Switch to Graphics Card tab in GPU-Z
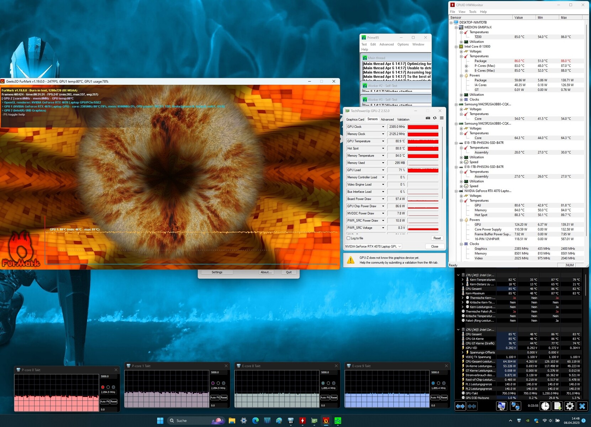The height and width of the screenshot is (427, 591). [355, 120]
